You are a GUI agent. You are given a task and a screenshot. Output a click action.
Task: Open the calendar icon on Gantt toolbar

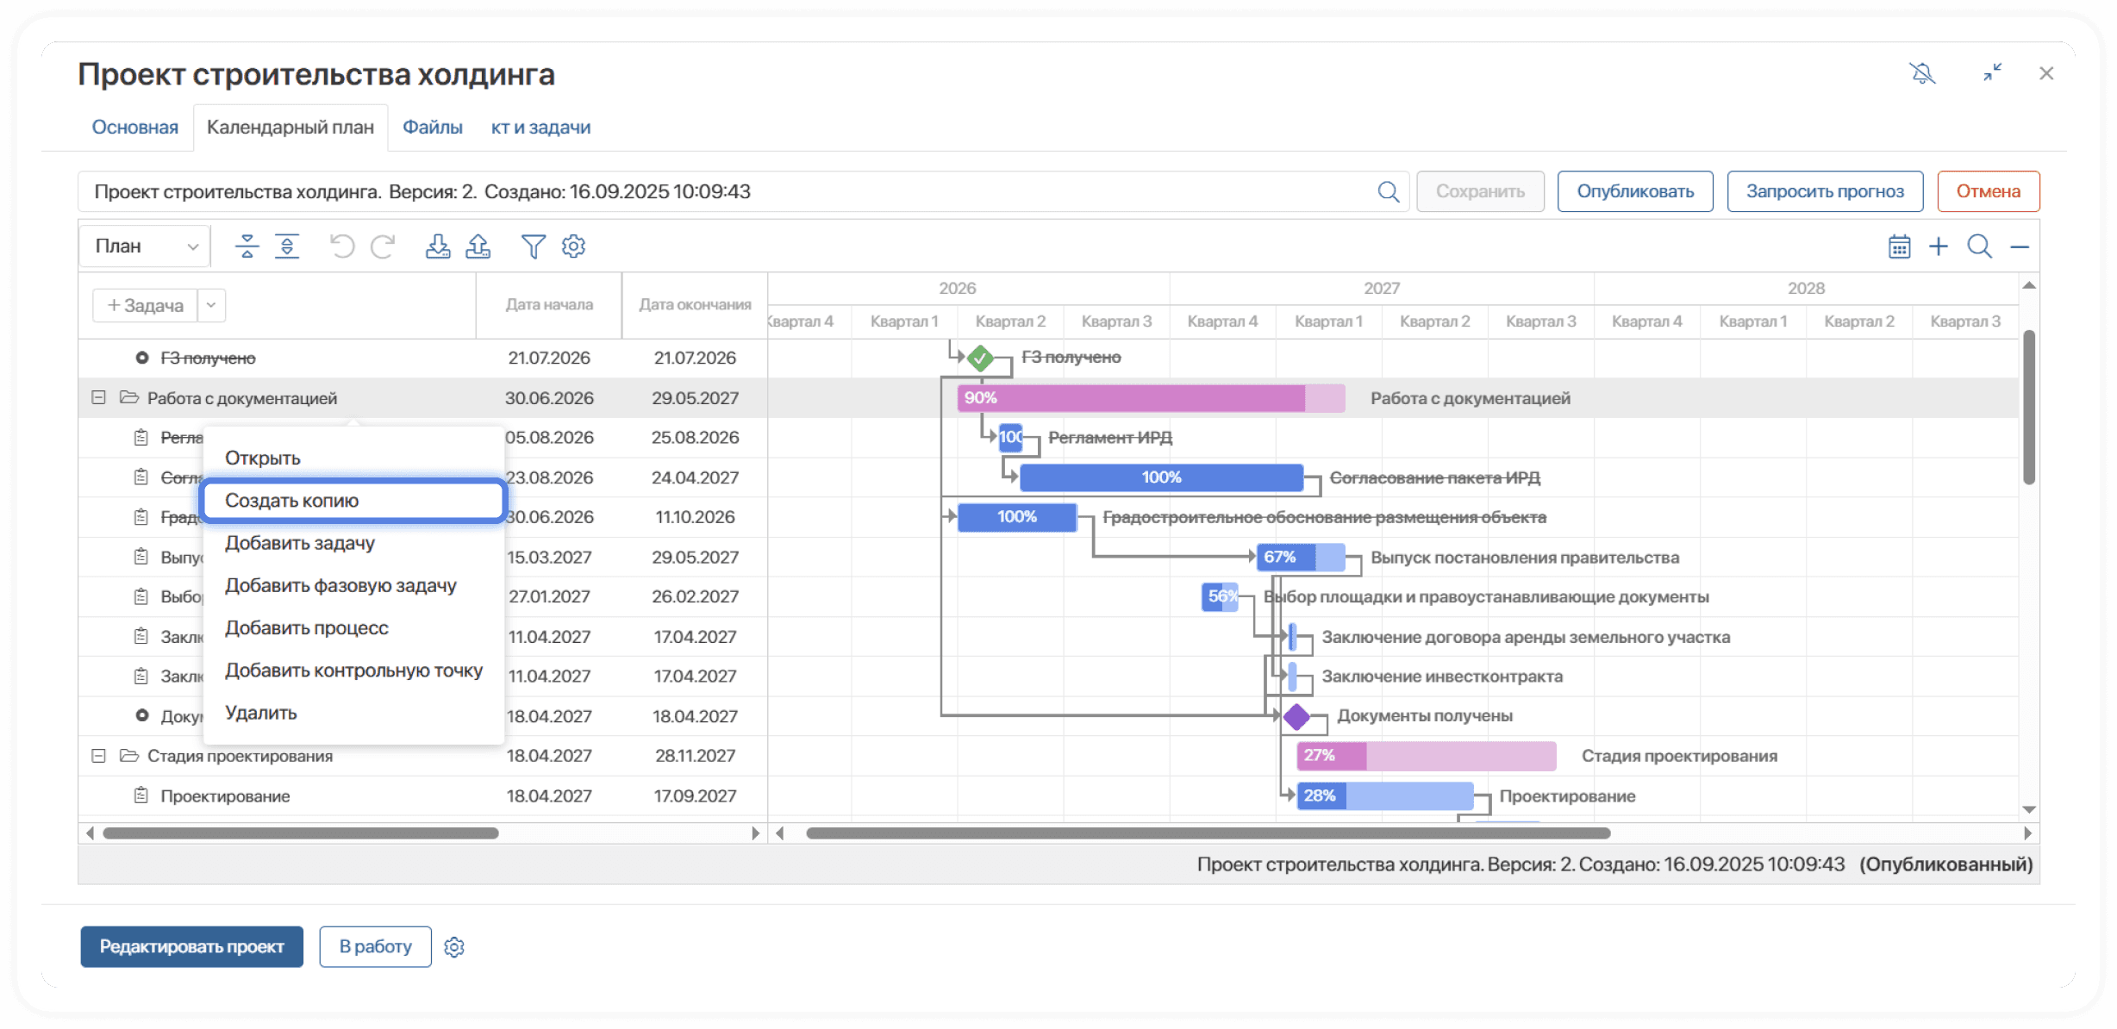(1899, 246)
